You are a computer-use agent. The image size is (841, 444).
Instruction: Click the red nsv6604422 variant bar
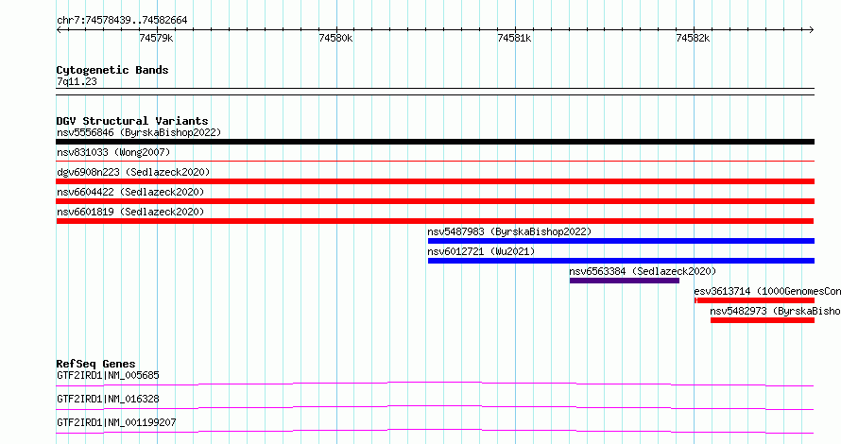[435, 201]
